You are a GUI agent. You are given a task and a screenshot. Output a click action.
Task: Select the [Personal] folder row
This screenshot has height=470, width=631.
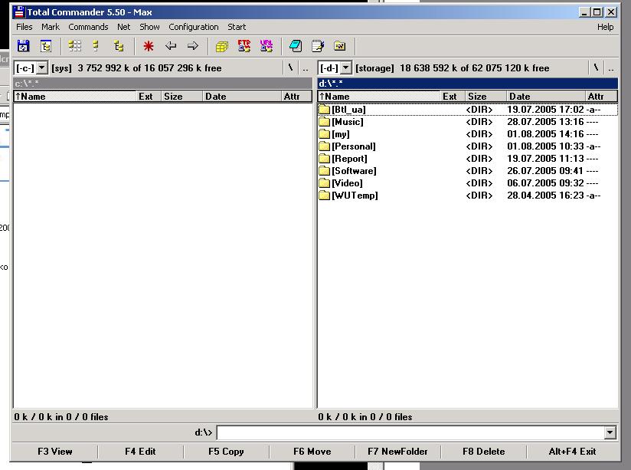[x=468, y=146]
